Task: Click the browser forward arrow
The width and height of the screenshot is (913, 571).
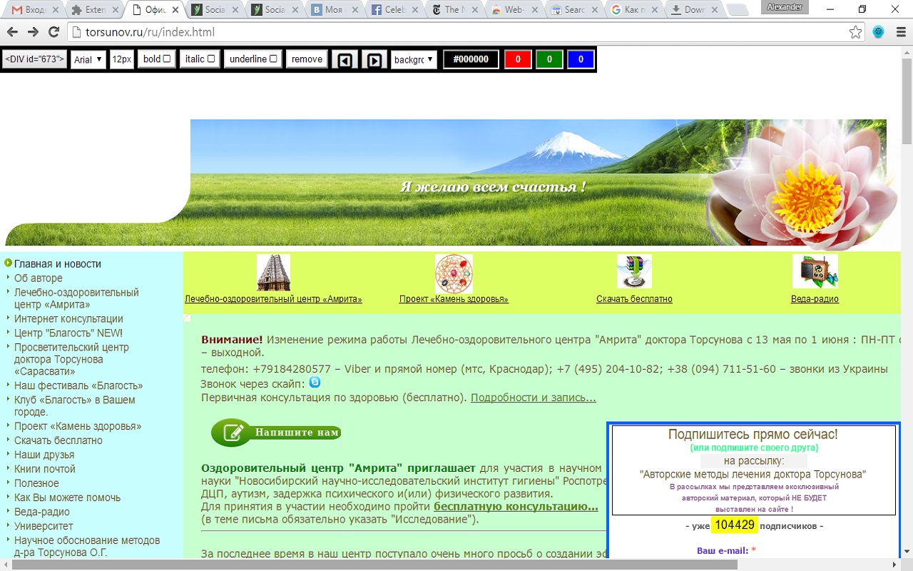Action: click(33, 32)
